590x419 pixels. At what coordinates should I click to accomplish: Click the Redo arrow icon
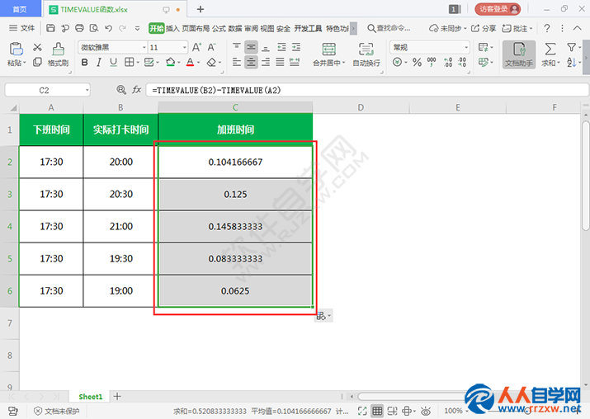(x=122, y=28)
